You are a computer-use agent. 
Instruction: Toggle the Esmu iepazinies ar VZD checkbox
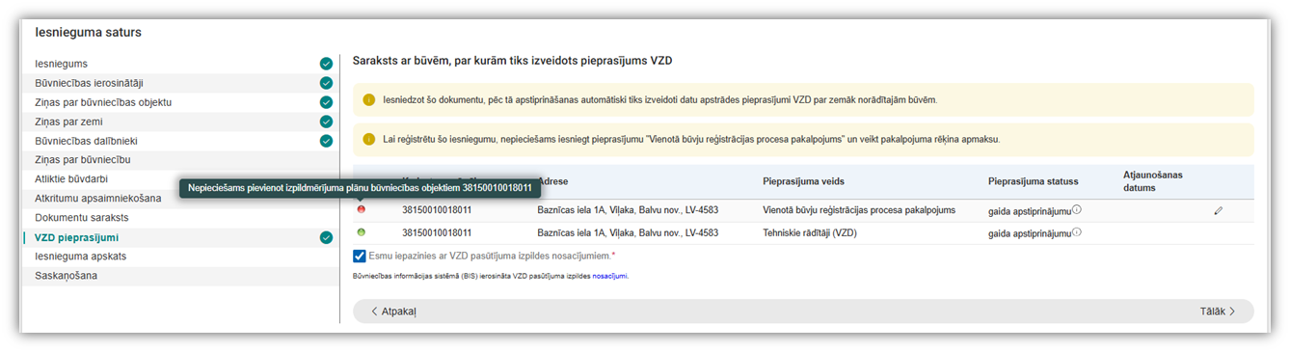(x=360, y=256)
